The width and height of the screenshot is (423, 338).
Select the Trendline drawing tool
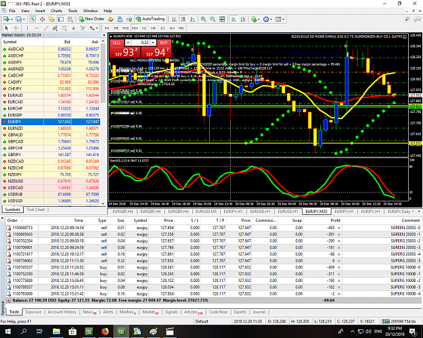point(46,28)
